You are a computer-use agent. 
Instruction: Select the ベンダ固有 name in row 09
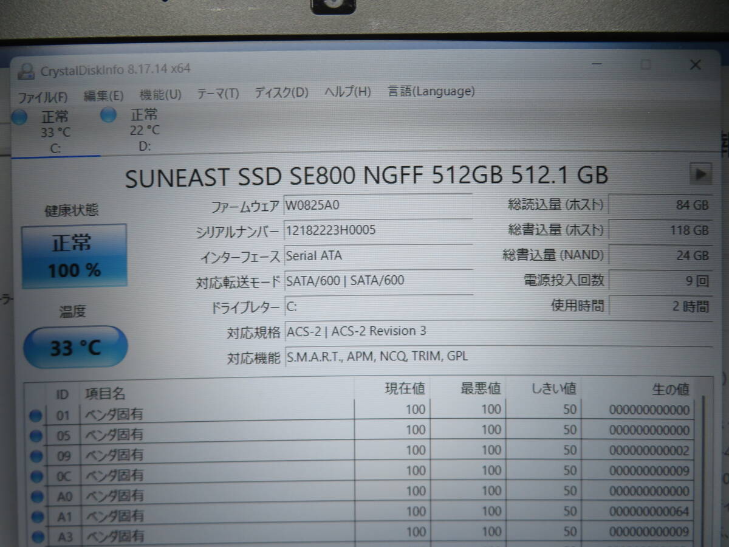click(x=114, y=455)
